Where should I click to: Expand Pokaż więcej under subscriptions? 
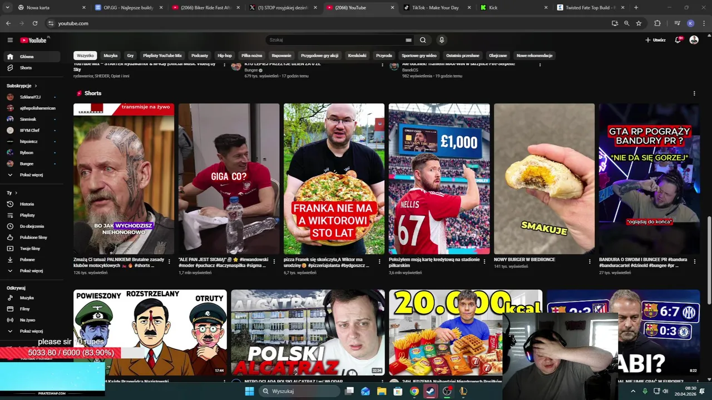[x=32, y=175]
